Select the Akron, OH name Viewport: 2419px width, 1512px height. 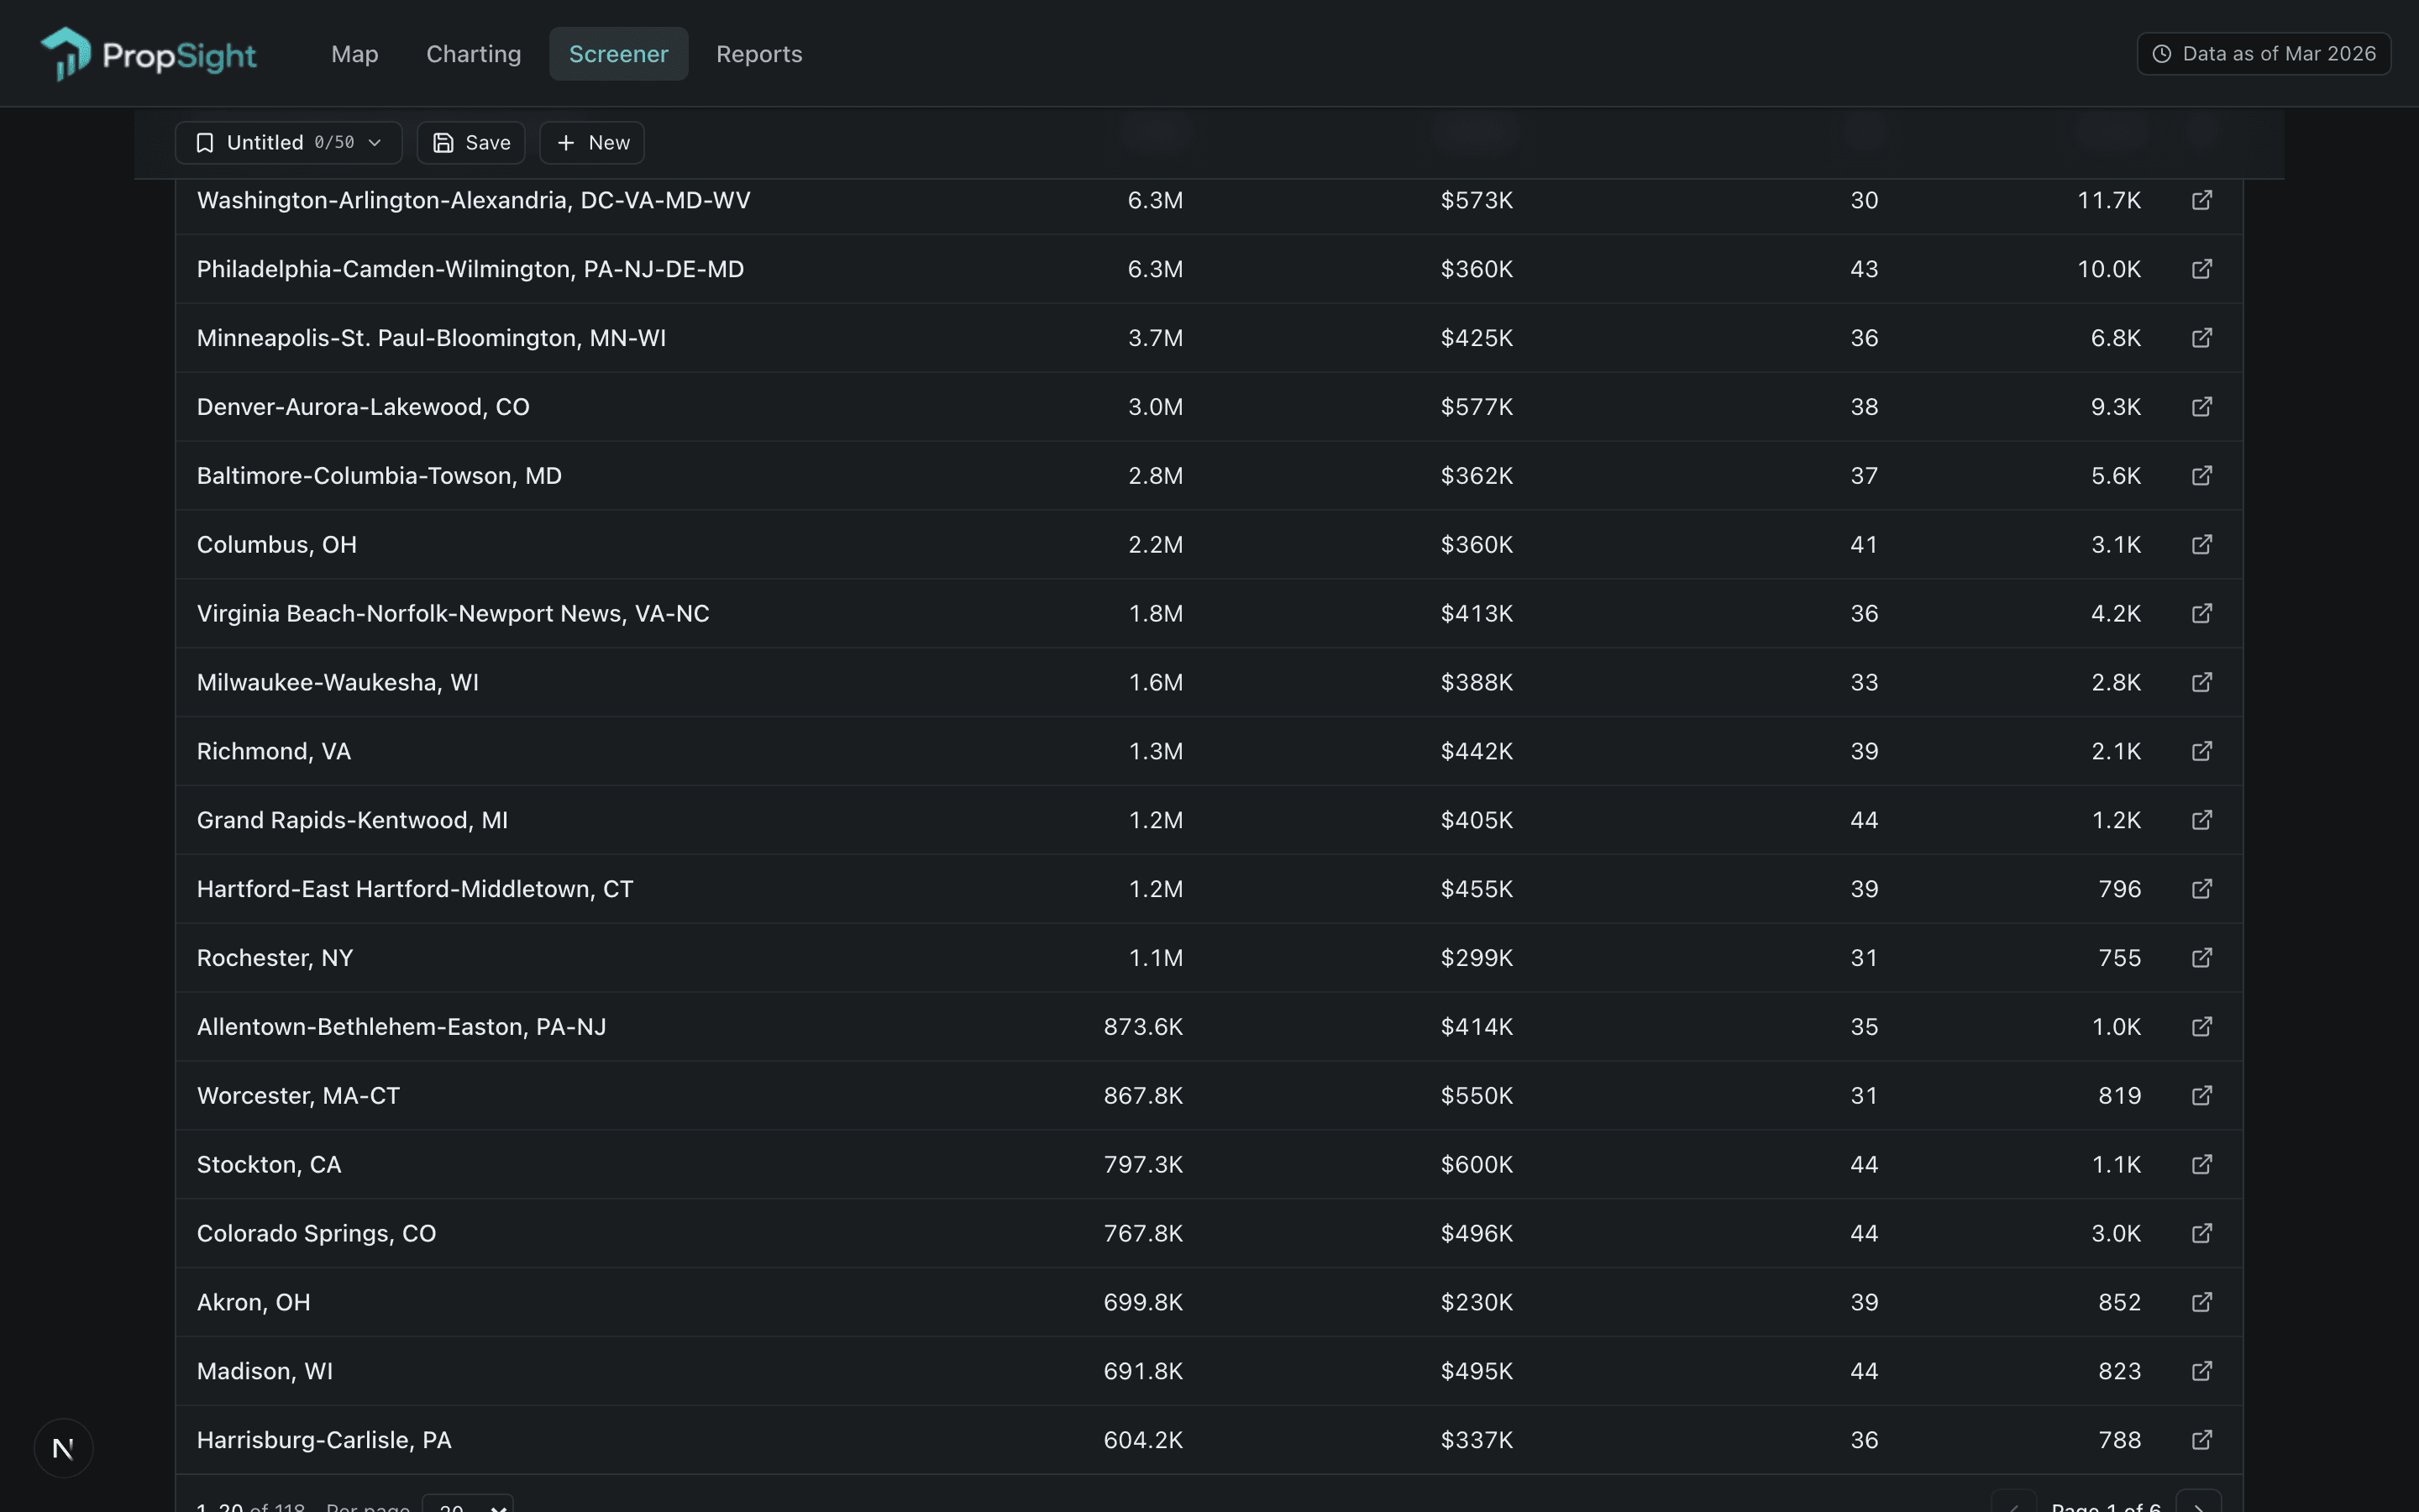click(254, 1302)
